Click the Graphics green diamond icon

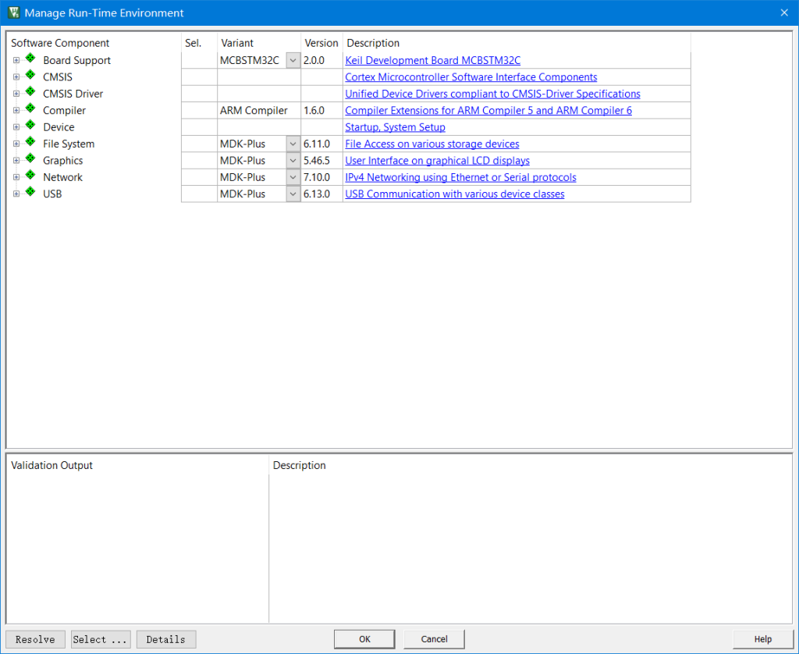point(30,158)
